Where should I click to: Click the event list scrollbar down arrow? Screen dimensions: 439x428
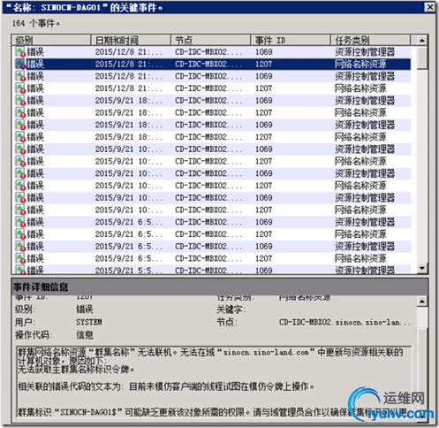pyautogui.click(x=422, y=268)
